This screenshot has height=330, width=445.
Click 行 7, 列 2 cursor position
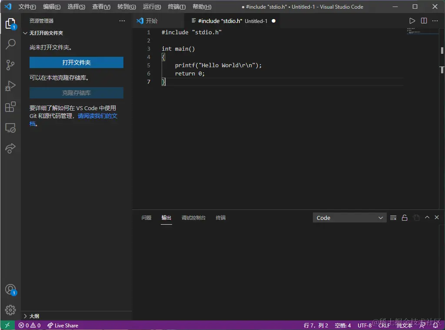[x=315, y=326]
